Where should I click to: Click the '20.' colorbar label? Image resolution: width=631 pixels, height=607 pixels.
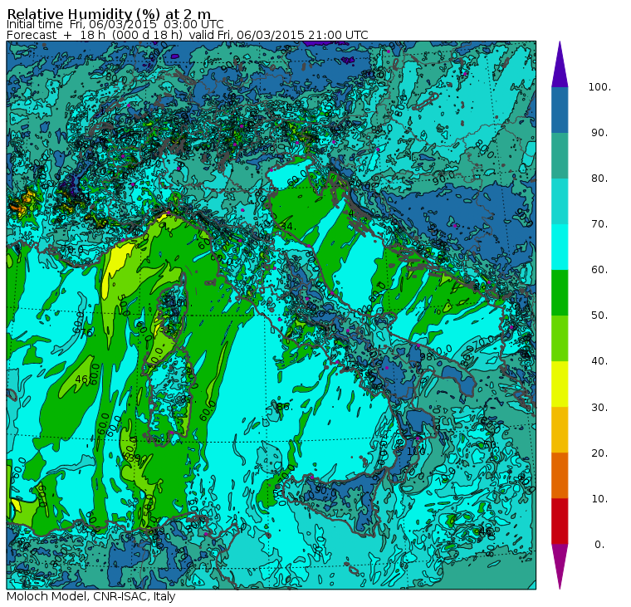pos(599,453)
